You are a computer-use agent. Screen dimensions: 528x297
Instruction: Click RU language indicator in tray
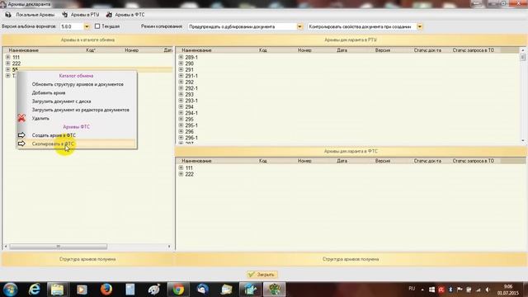point(412,289)
